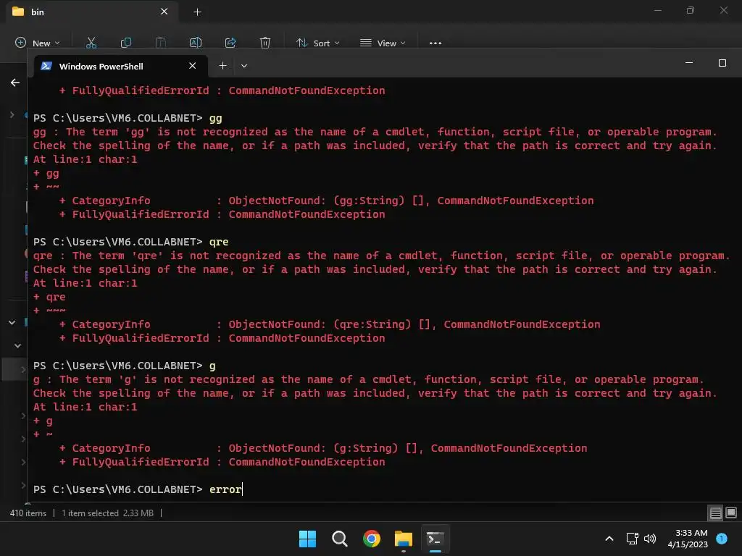The height and width of the screenshot is (556, 742).
Task: Open taskbar Search
Action: tap(340, 539)
